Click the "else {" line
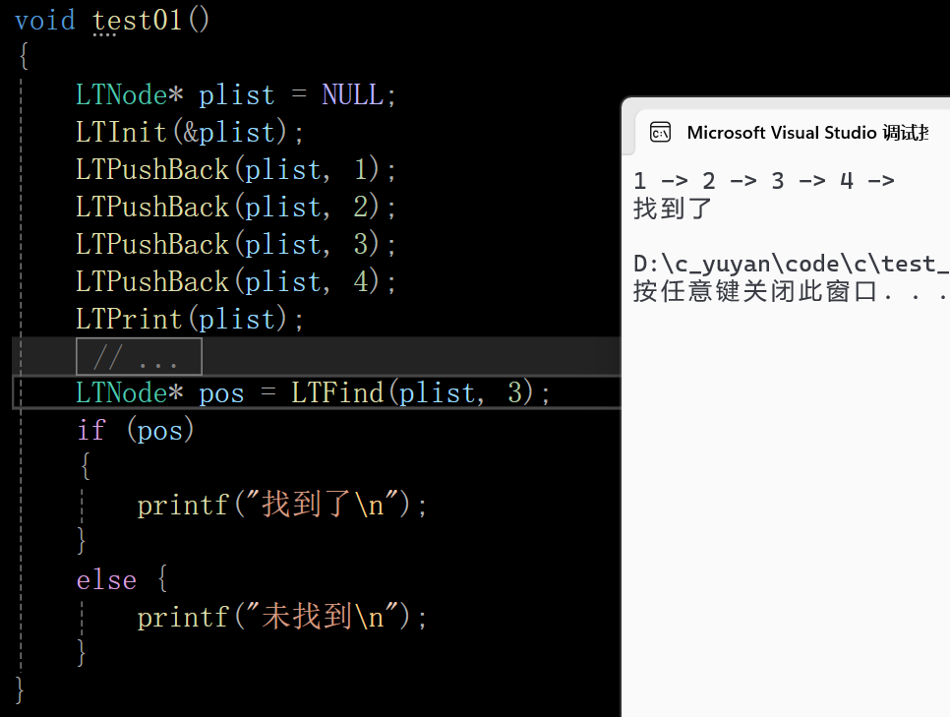This screenshot has width=950, height=717. [122, 580]
